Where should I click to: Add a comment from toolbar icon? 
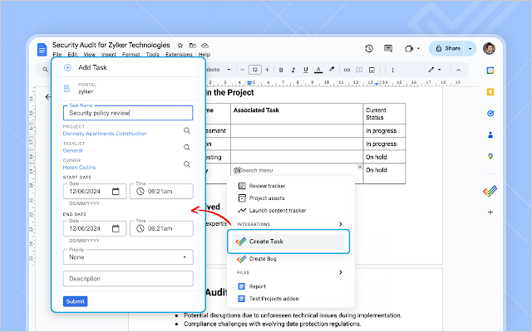coord(359,70)
